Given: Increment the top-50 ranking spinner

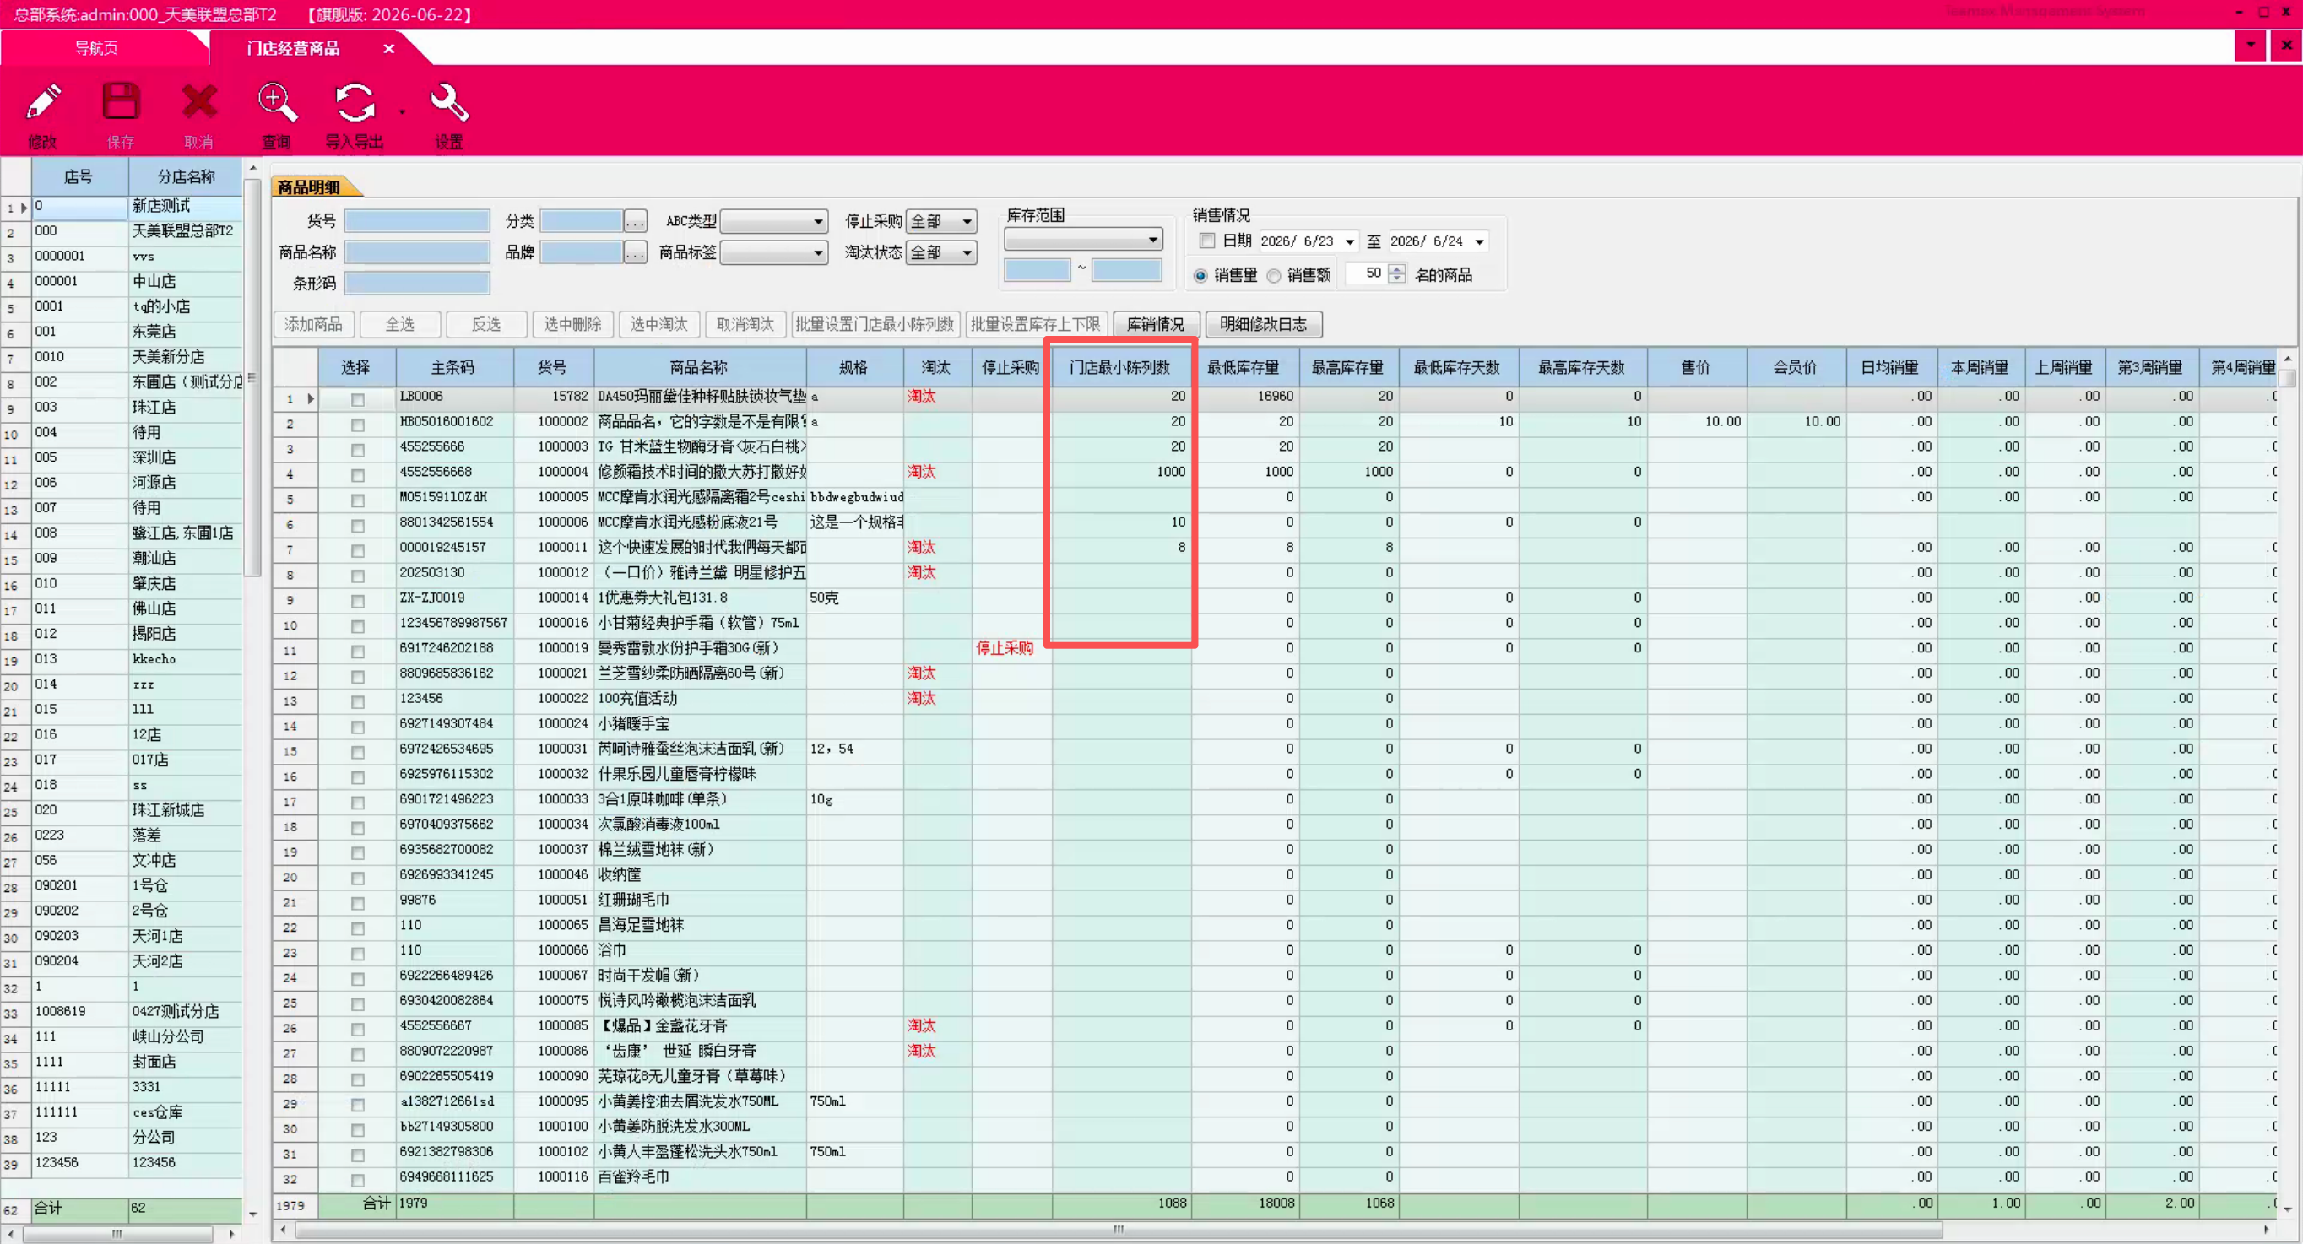Looking at the screenshot, I should coord(1396,268).
